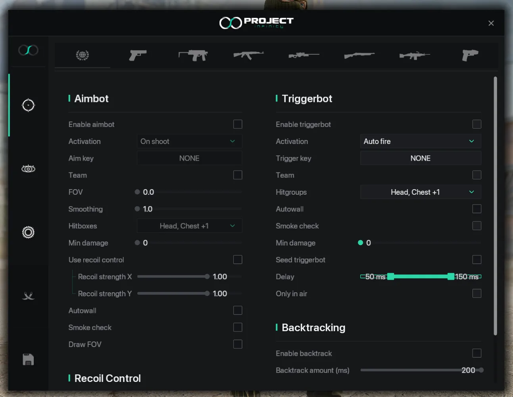This screenshot has height=397, width=513.
Task: Open the light machine gun icon
Action: click(x=415, y=55)
